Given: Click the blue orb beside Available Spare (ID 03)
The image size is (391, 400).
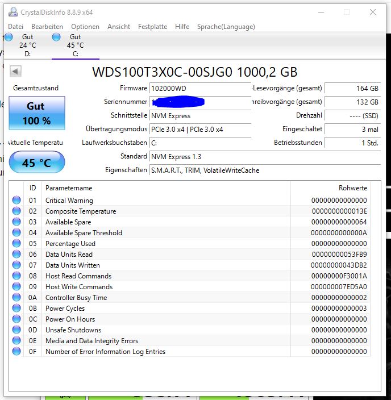Looking at the screenshot, I should (x=16, y=222).
